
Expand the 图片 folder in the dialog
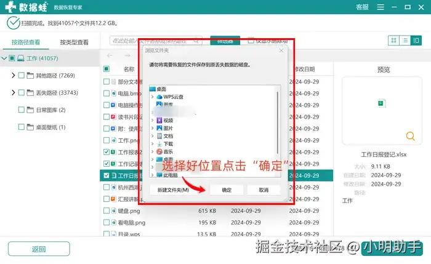click(x=153, y=128)
